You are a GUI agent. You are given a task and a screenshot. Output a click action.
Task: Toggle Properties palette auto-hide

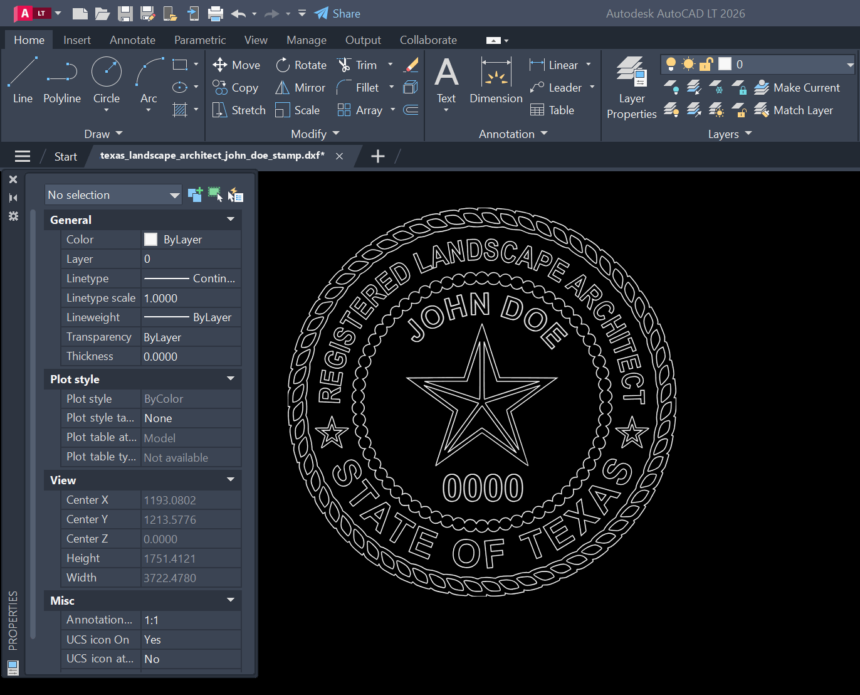click(13, 198)
